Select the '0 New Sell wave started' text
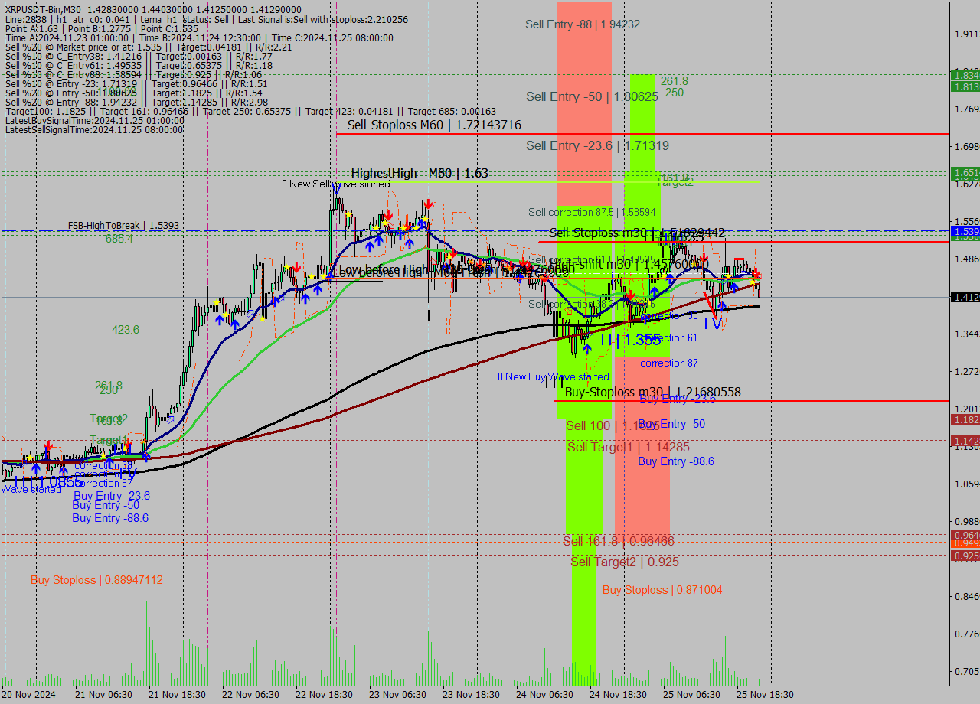This screenshot has width=980, height=704. (335, 184)
